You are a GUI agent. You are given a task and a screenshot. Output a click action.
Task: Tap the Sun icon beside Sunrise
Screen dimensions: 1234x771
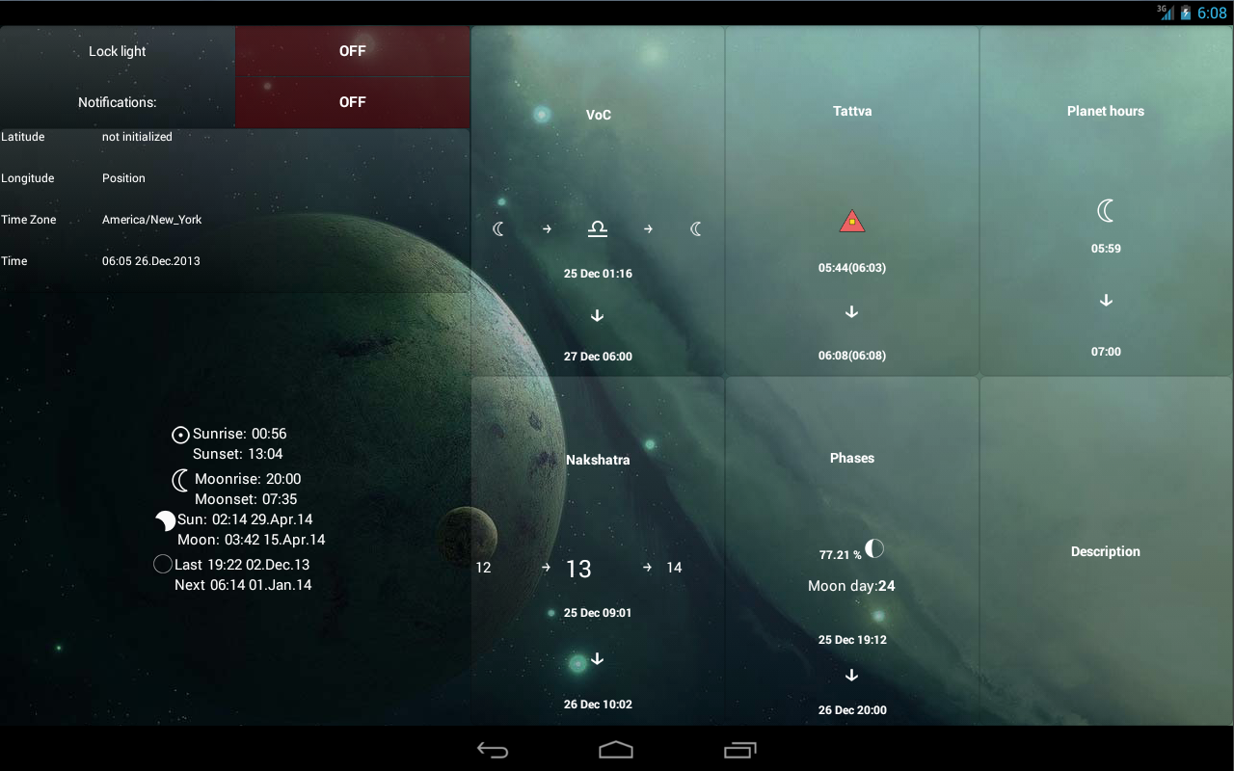(180, 435)
